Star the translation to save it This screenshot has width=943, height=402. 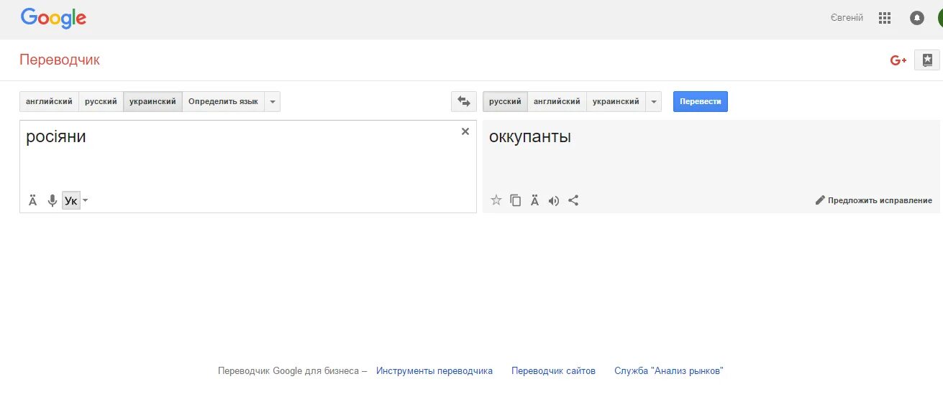tap(496, 200)
